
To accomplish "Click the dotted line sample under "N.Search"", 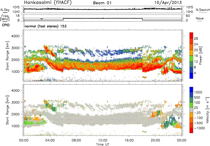I will (x=203, y=12).
